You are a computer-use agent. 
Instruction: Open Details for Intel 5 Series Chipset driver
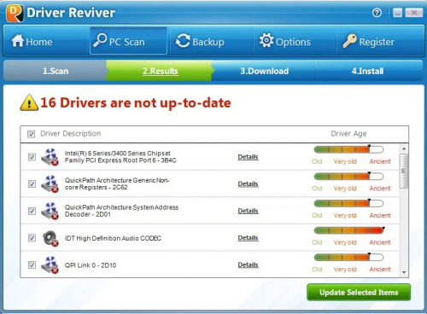248,157
